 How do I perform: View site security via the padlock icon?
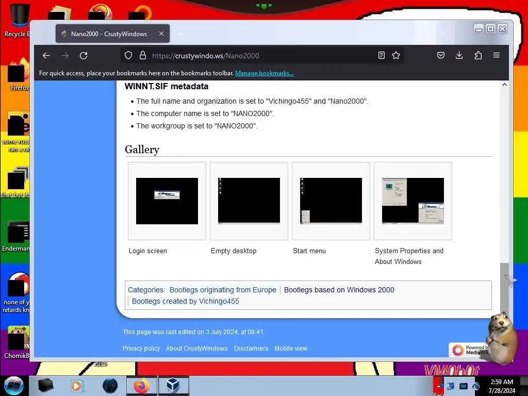143,55
